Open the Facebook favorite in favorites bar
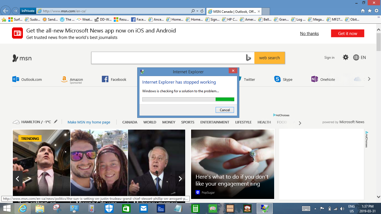 click(x=138, y=20)
